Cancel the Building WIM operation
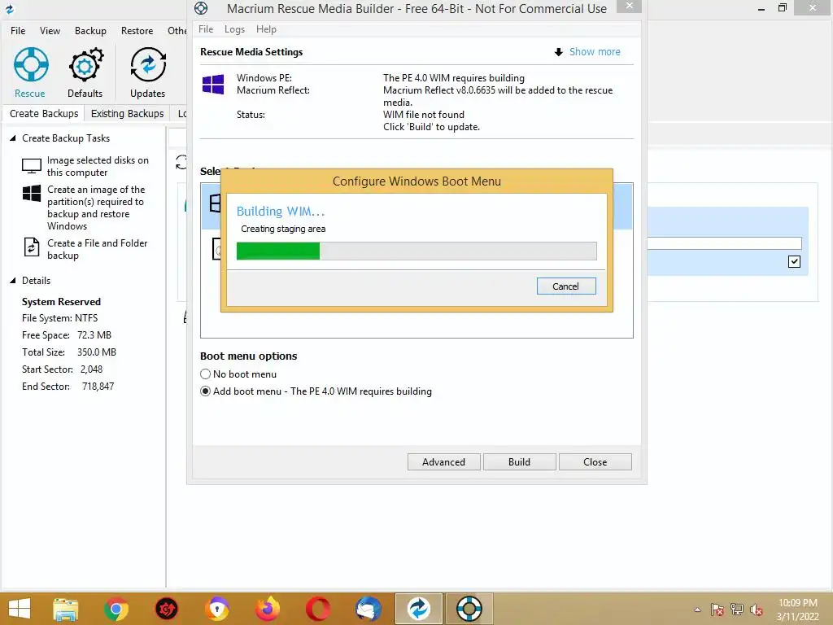This screenshot has width=833, height=625. click(566, 286)
